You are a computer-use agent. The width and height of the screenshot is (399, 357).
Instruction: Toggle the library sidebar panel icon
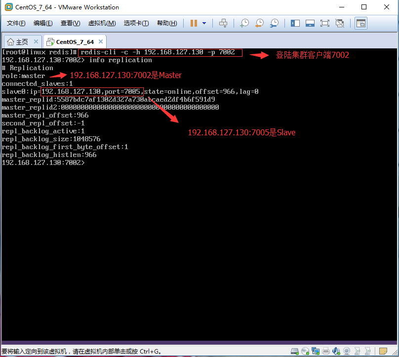coord(295,23)
